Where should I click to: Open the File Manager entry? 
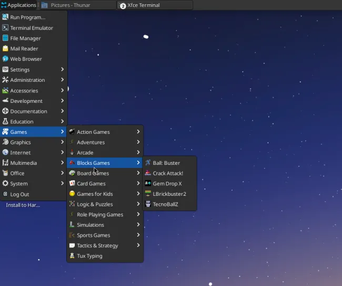pyautogui.click(x=25, y=38)
